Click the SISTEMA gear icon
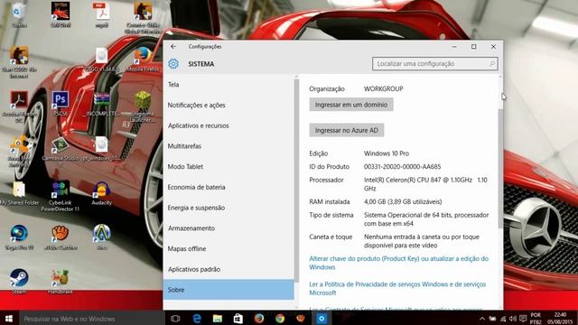 tap(173, 64)
